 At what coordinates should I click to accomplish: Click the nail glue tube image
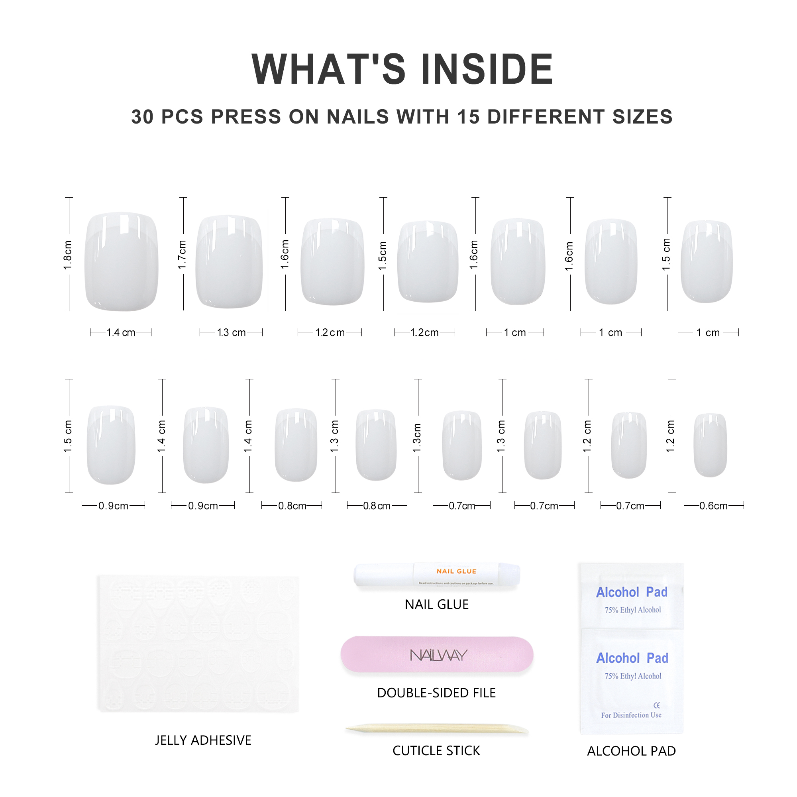[x=436, y=574]
